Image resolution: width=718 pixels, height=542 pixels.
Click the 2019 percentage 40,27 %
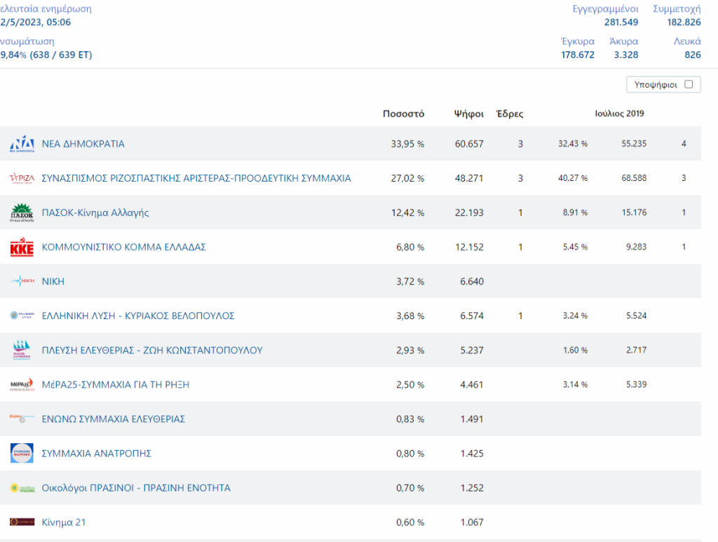click(572, 178)
